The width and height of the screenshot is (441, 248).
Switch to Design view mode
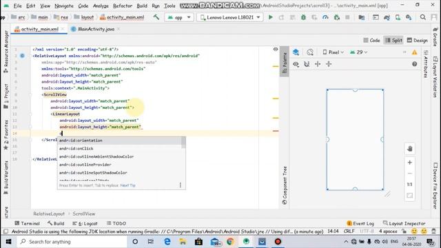click(418, 40)
